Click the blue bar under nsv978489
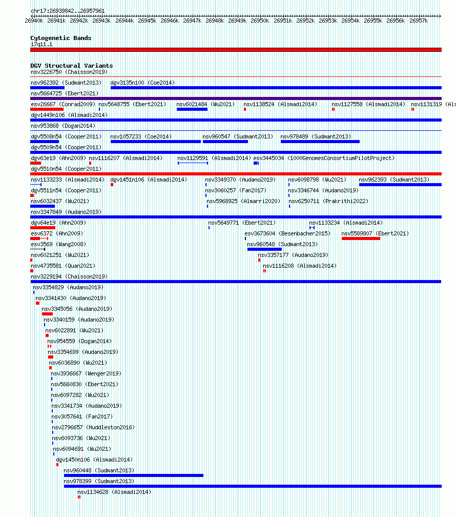456x517 pixels. [320, 142]
